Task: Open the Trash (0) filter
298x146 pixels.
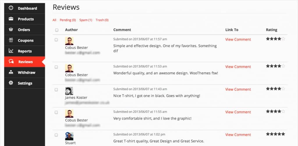Action: pyautogui.click(x=102, y=20)
